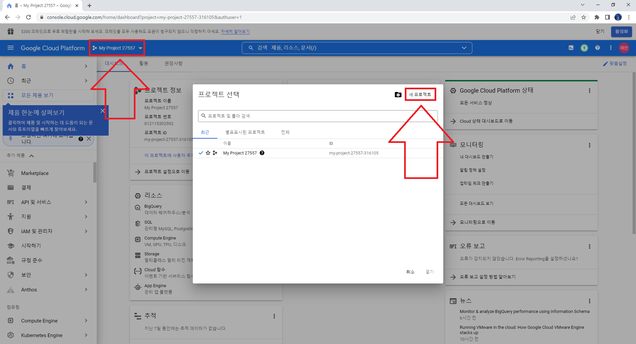Open the news item about BigQuery performance
Screen dimensions: 636x344
[525, 312]
